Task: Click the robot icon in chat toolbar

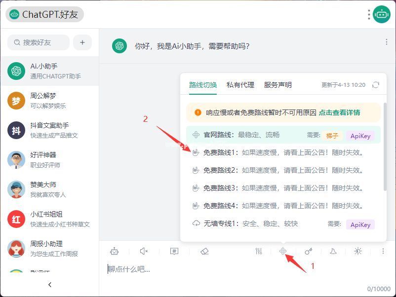Action: [x=115, y=251]
